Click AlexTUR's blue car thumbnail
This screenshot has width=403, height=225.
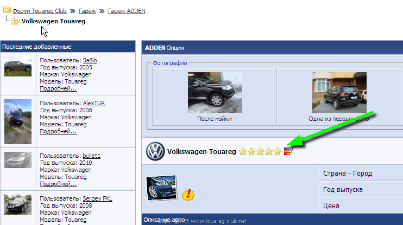[18, 121]
